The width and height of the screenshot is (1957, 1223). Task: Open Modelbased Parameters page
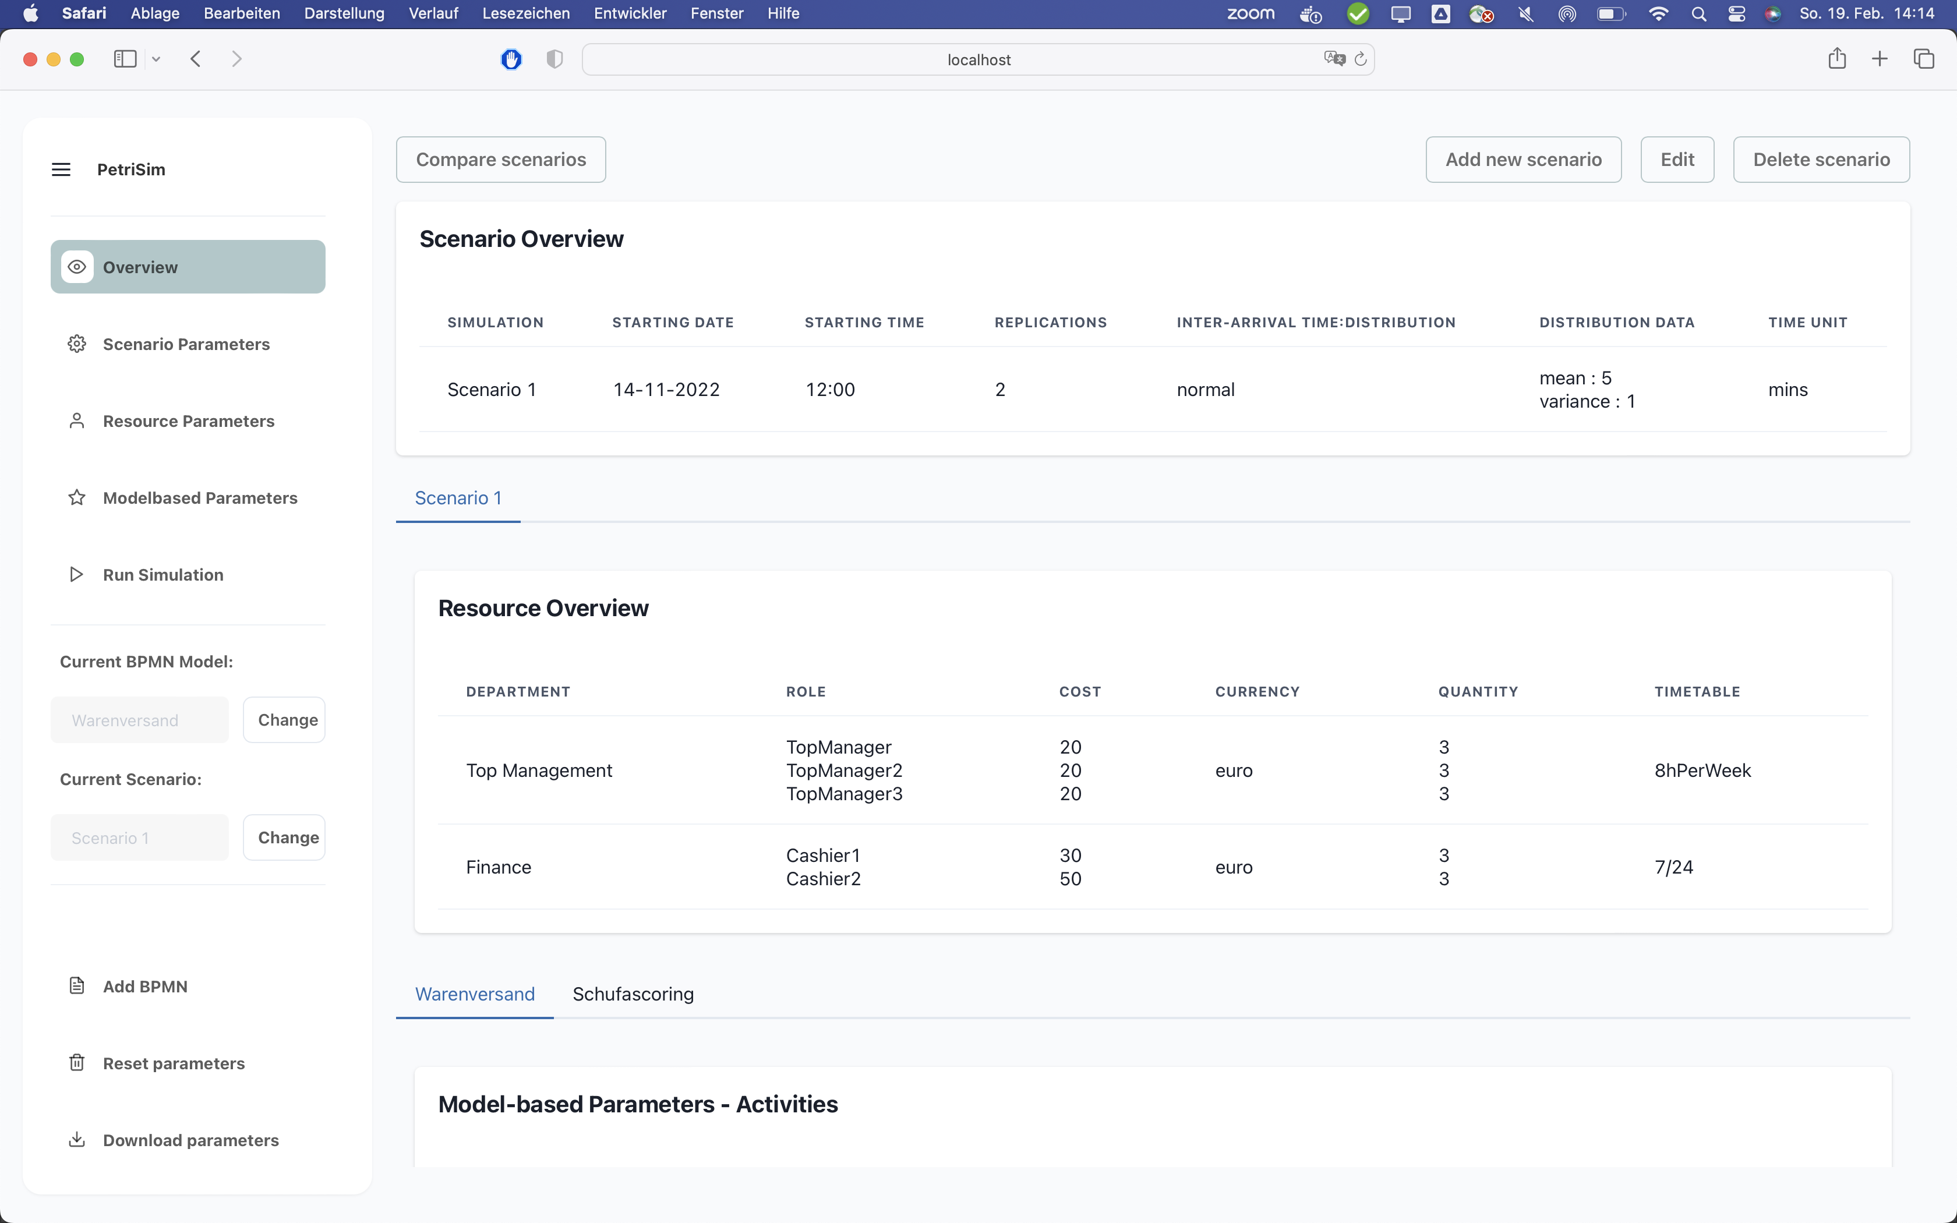[188, 497]
